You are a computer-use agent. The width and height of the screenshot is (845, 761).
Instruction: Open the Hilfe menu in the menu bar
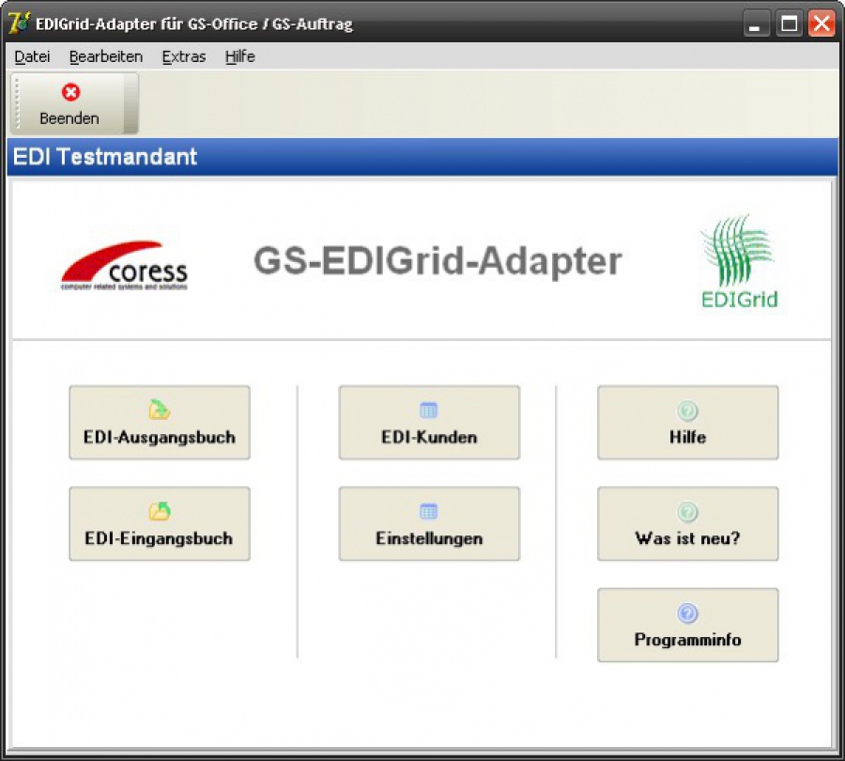tap(239, 56)
